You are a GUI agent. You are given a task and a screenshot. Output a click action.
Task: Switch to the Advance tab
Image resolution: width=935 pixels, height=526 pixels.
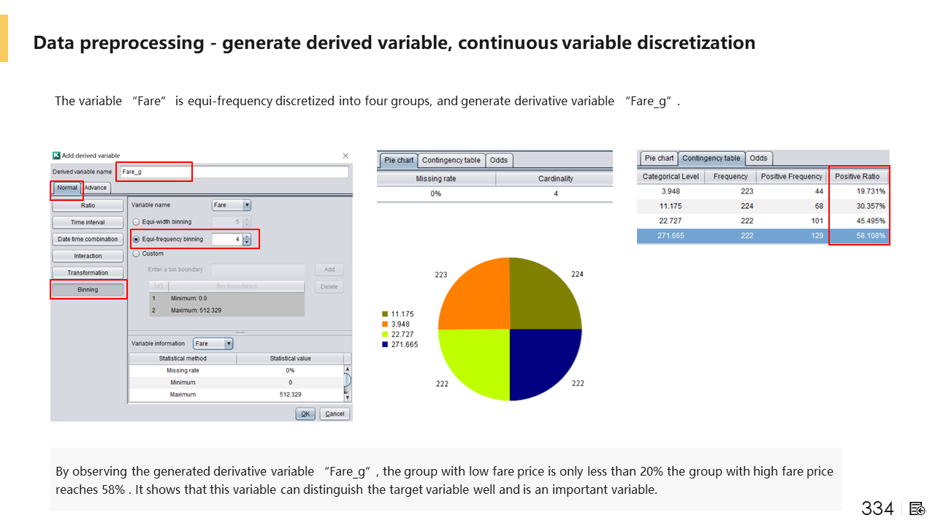(96, 188)
